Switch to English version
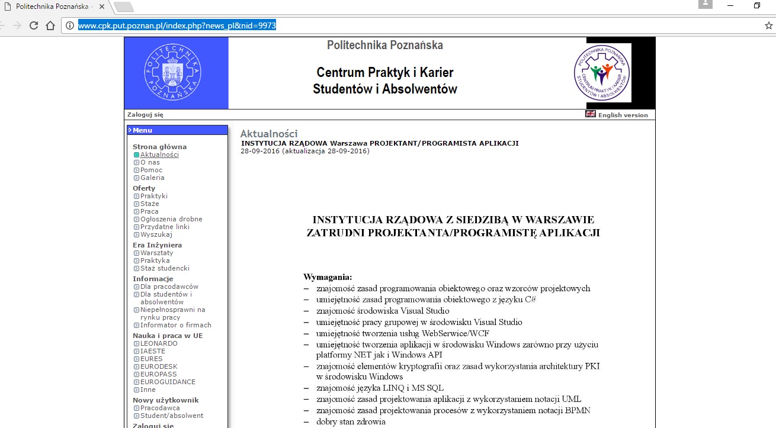 point(623,115)
